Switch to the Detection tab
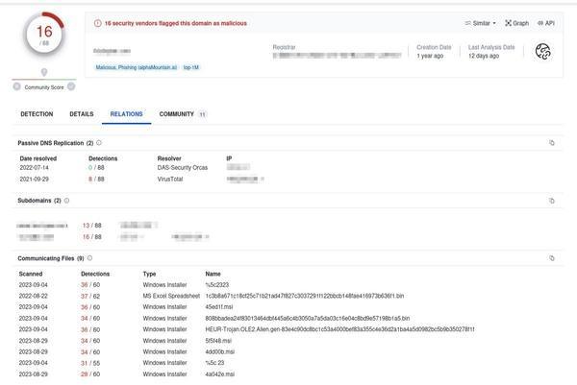The width and height of the screenshot is (577, 385). tap(37, 114)
